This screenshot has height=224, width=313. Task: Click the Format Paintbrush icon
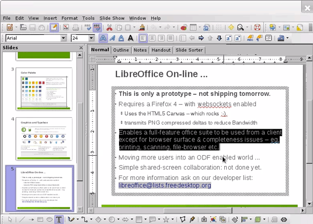[142, 27]
